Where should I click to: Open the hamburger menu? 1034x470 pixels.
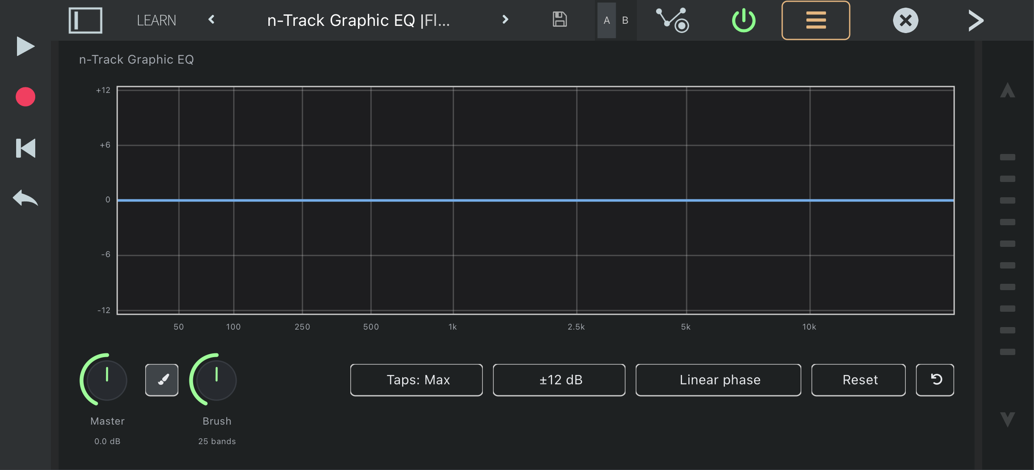(x=816, y=20)
